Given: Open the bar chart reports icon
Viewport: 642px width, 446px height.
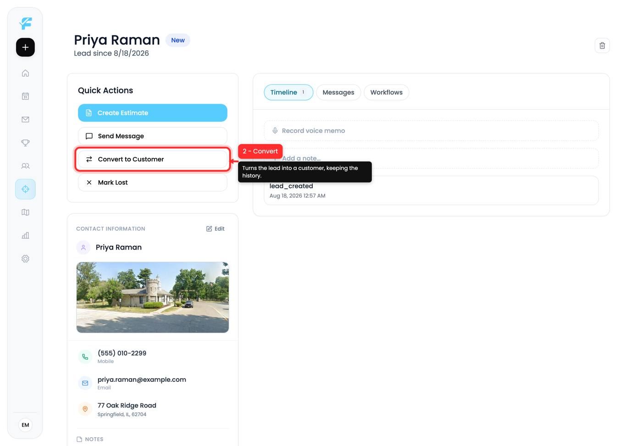Looking at the screenshot, I should coord(25,235).
